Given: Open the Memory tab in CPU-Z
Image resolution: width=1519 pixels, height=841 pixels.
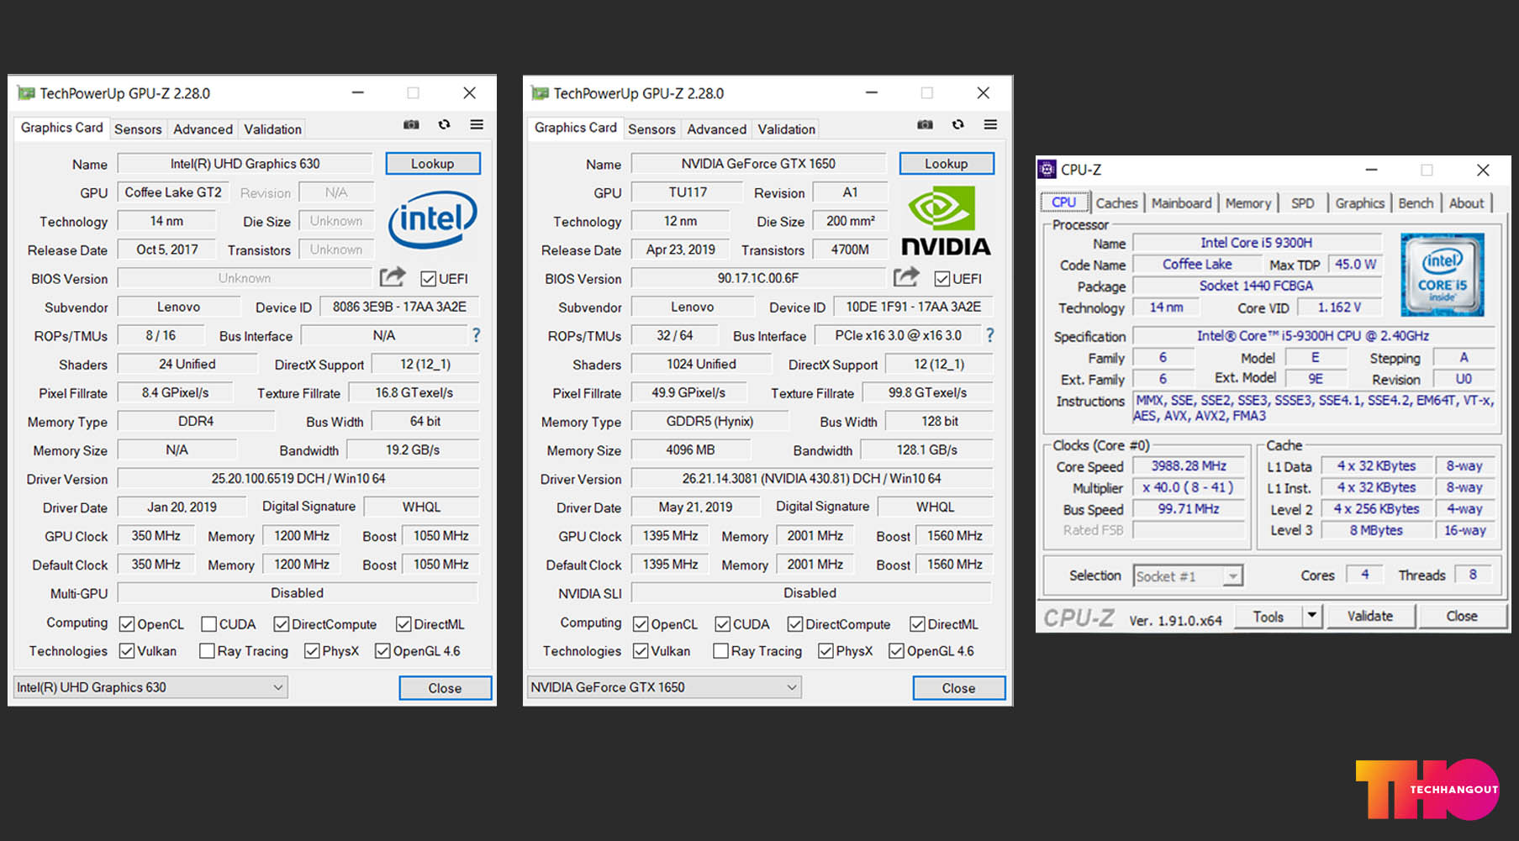Looking at the screenshot, I should [1248, 203].
